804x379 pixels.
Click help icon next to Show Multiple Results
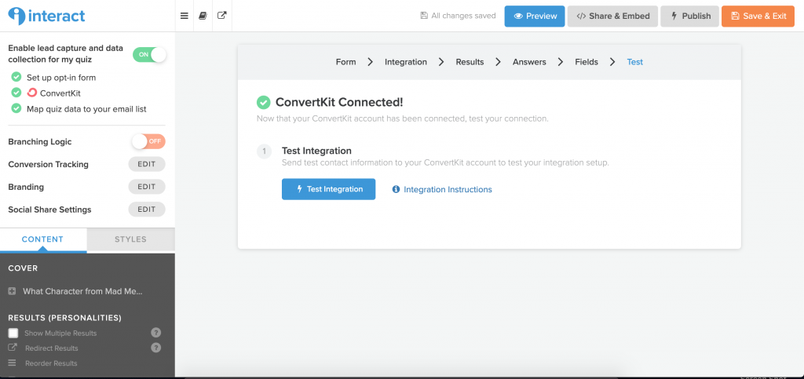(156, 333)
